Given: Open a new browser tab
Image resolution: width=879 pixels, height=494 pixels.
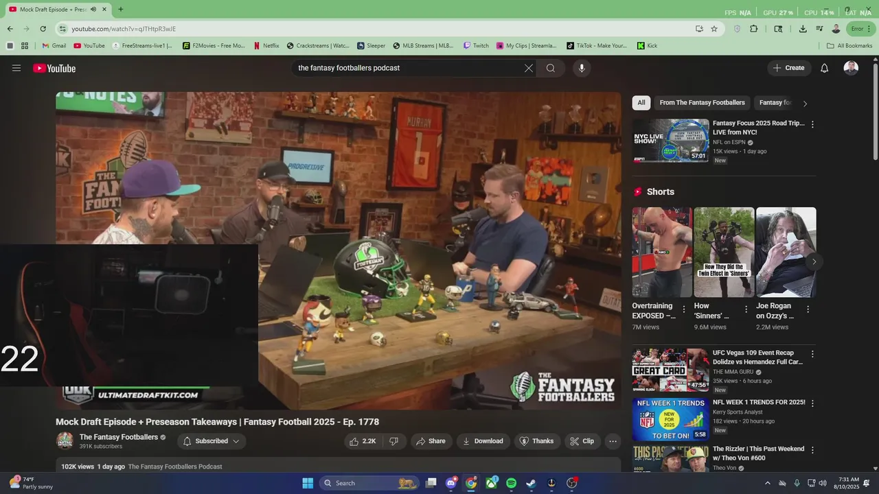Looking at the screenshot, I should pyautogui.click(x=121, y=9).
